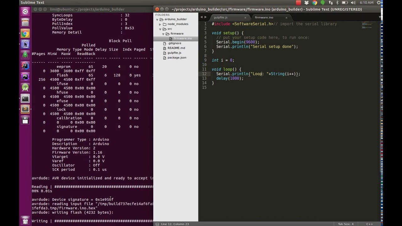Click the Sublime Text launcher icon
402x226 pixels.
point(25,109)
